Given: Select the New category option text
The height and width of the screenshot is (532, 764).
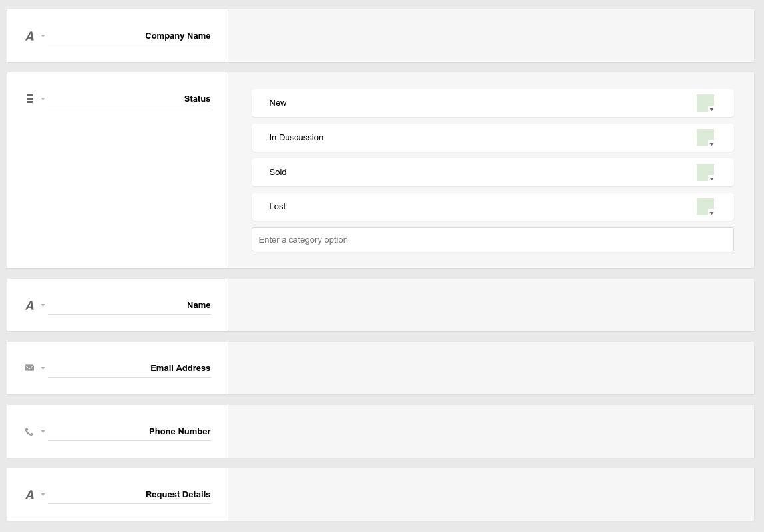Looking at the screenshot, I should point(278,103).
